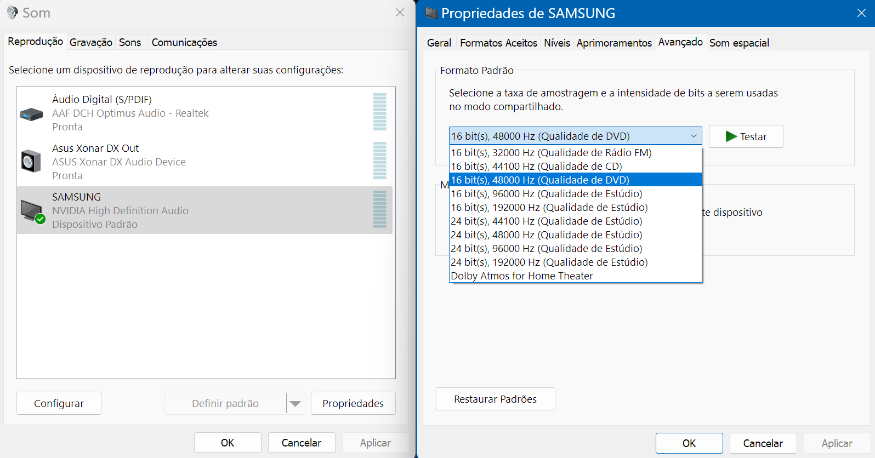Click Cancelar in Propriedades de SAMSUNG window
The height and width of the screenshot is (458, 875).
pos(763,443)
